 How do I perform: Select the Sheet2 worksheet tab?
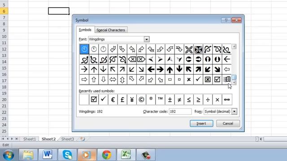[48, 139]
